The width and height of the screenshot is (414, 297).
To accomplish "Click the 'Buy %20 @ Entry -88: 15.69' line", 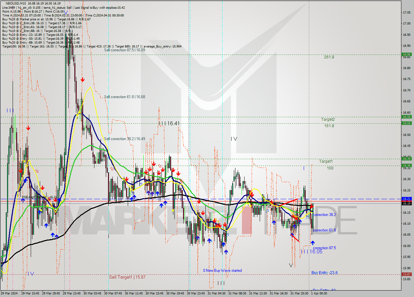I will click(41, 42).
